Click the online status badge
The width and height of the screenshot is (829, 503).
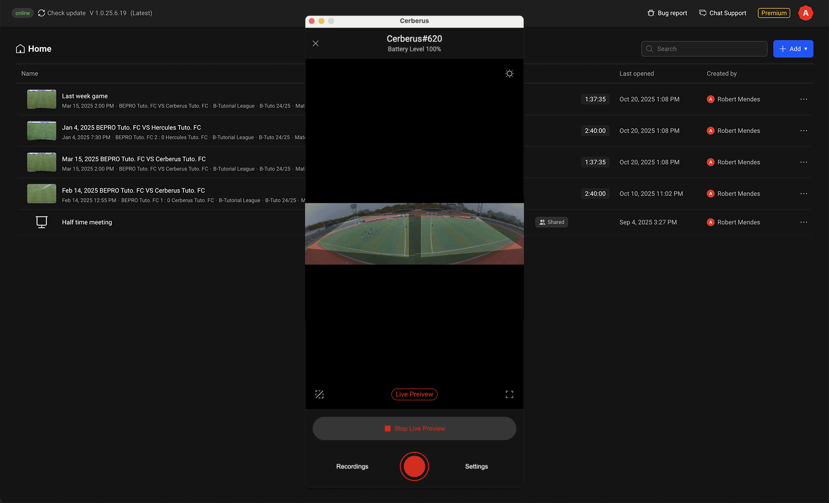click(23, 13)
